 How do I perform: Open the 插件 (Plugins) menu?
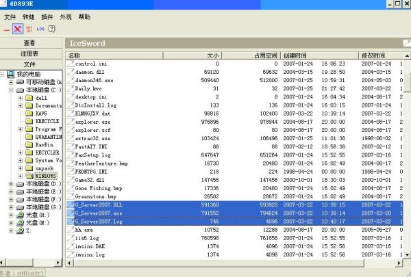[x=47, y=17]
